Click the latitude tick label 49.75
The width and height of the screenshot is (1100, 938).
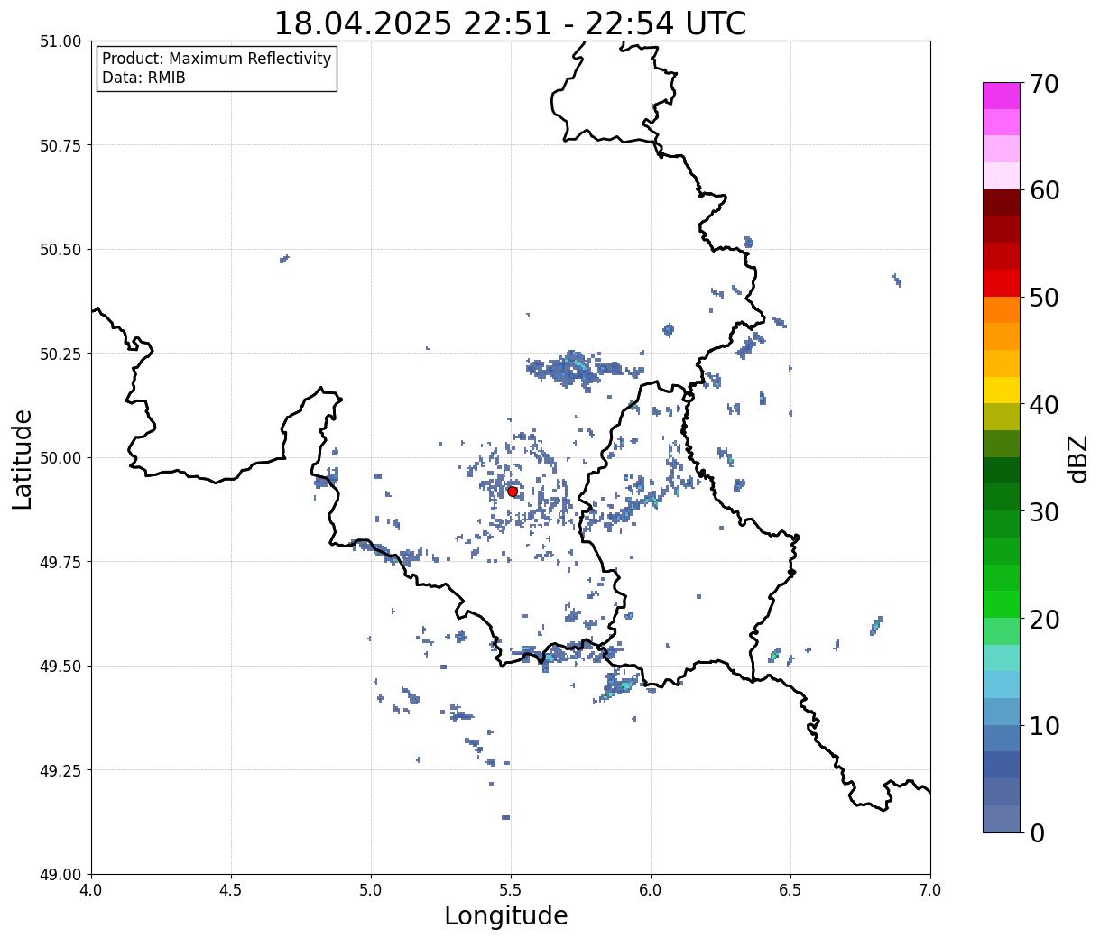[x=60, y=562]
